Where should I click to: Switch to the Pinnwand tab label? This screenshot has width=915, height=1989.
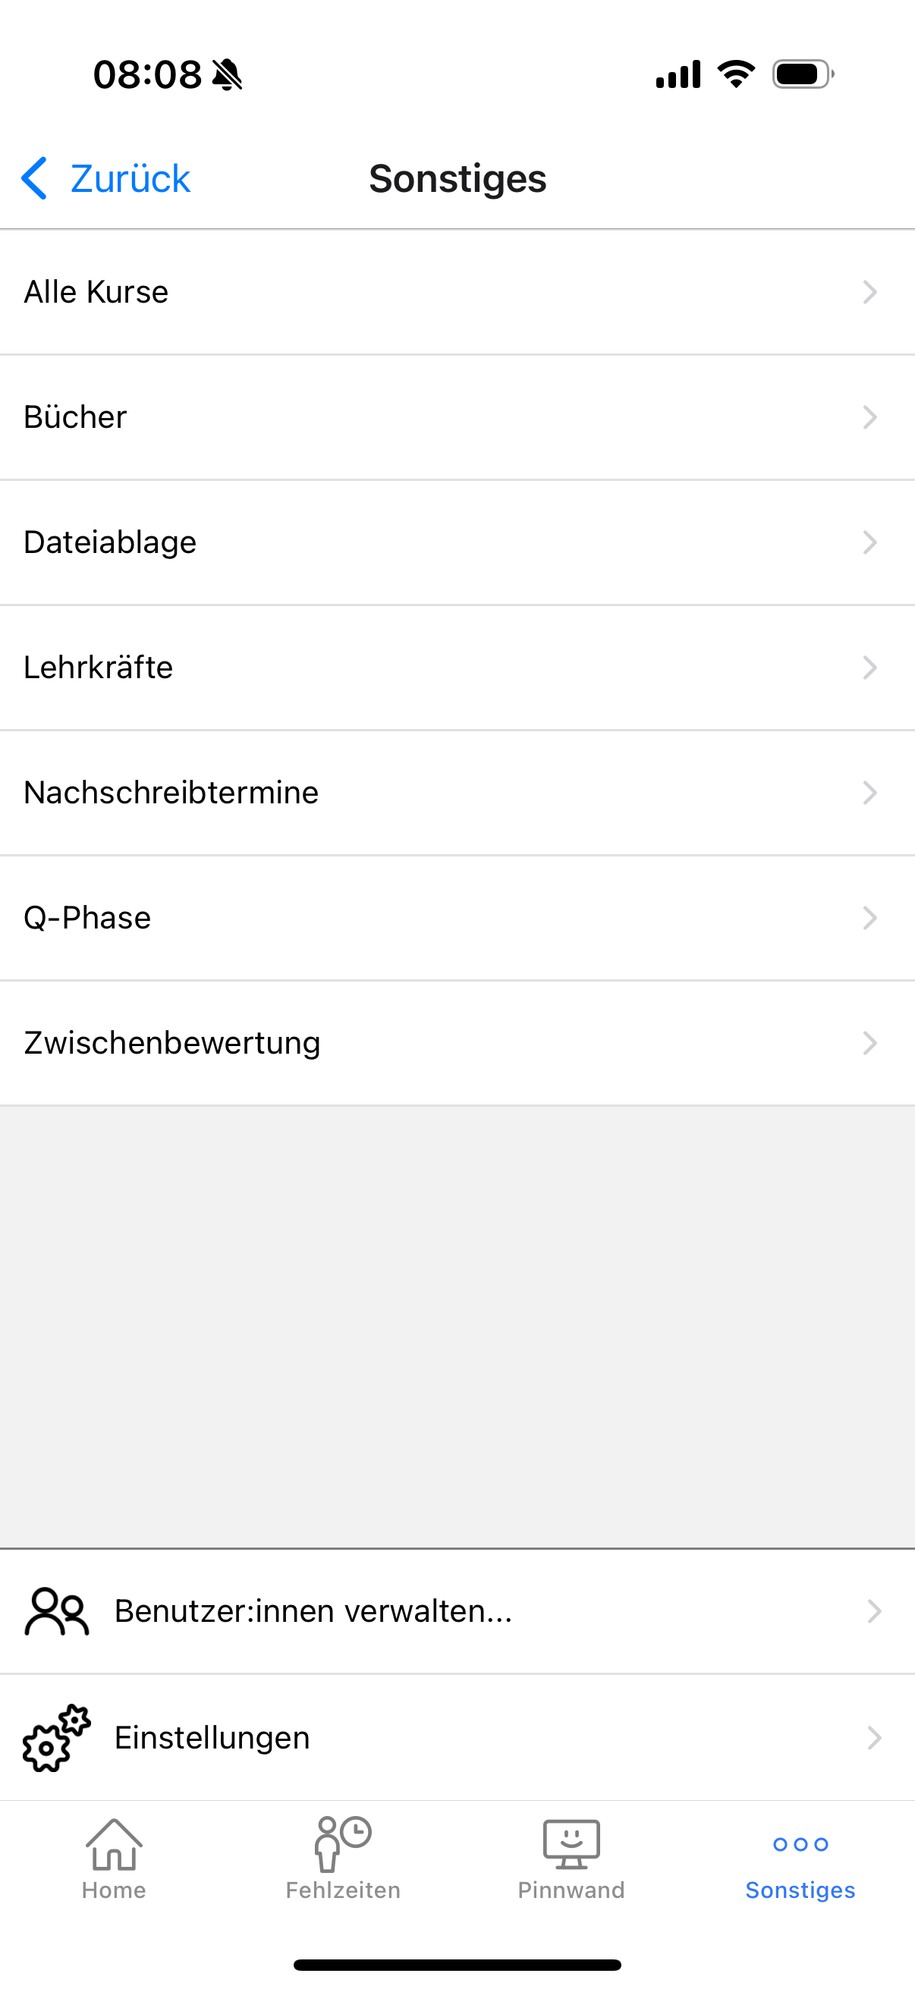click(571, 1890)
